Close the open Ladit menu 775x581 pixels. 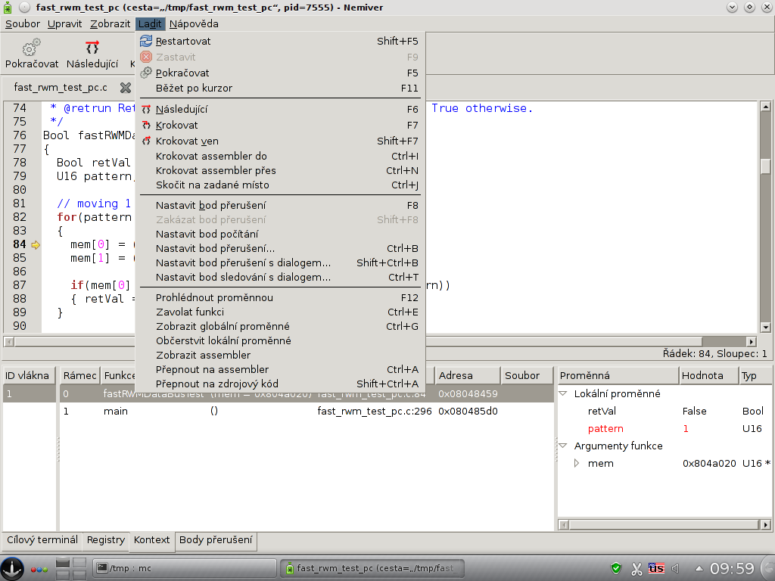150,23
